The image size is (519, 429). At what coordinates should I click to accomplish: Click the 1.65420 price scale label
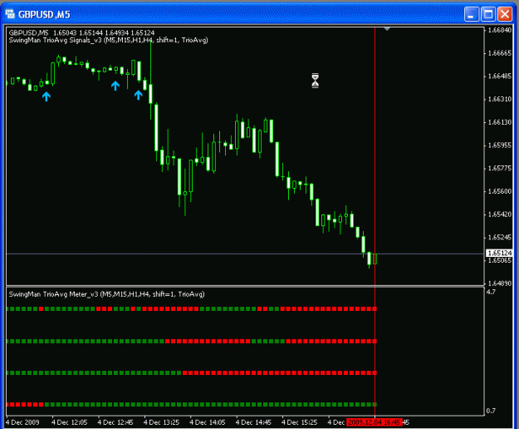point(500,214)
